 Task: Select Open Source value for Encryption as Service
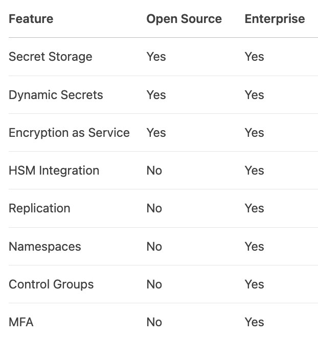coord(156,133)
